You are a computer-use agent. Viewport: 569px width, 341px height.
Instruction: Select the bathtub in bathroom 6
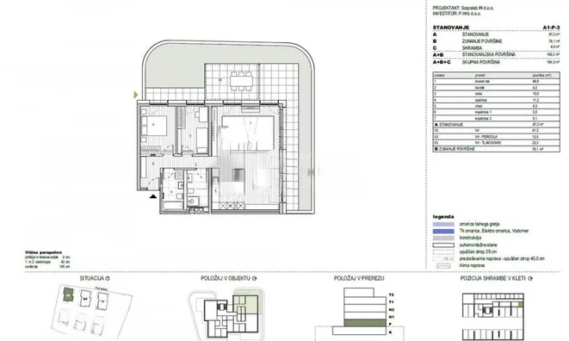172,207
